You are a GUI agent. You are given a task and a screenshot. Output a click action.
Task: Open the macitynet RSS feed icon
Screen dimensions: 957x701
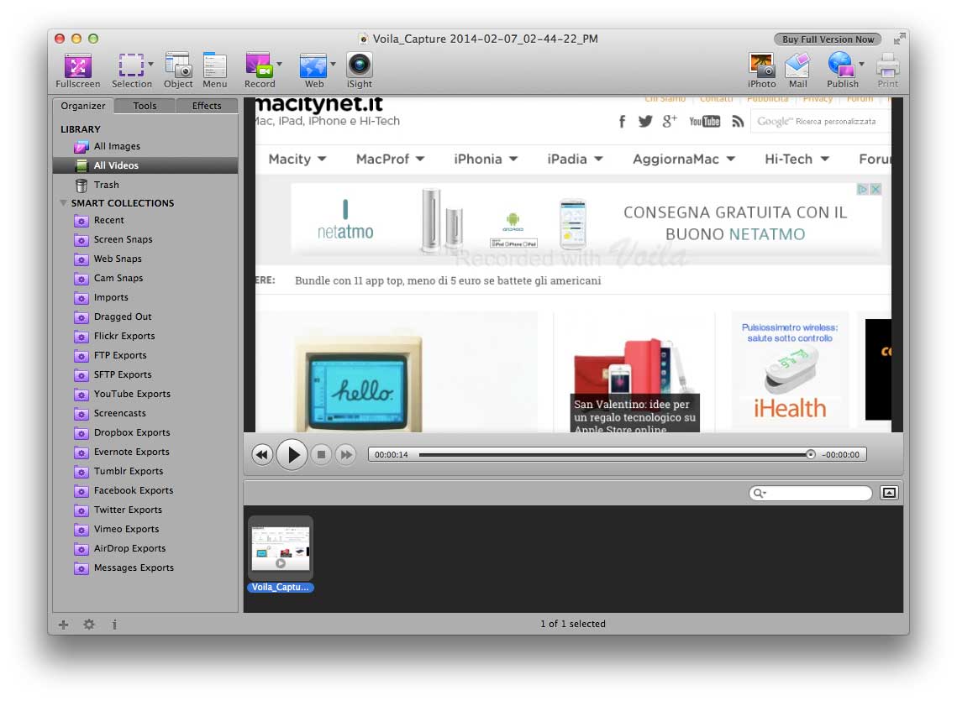click(x=738, y=122)
